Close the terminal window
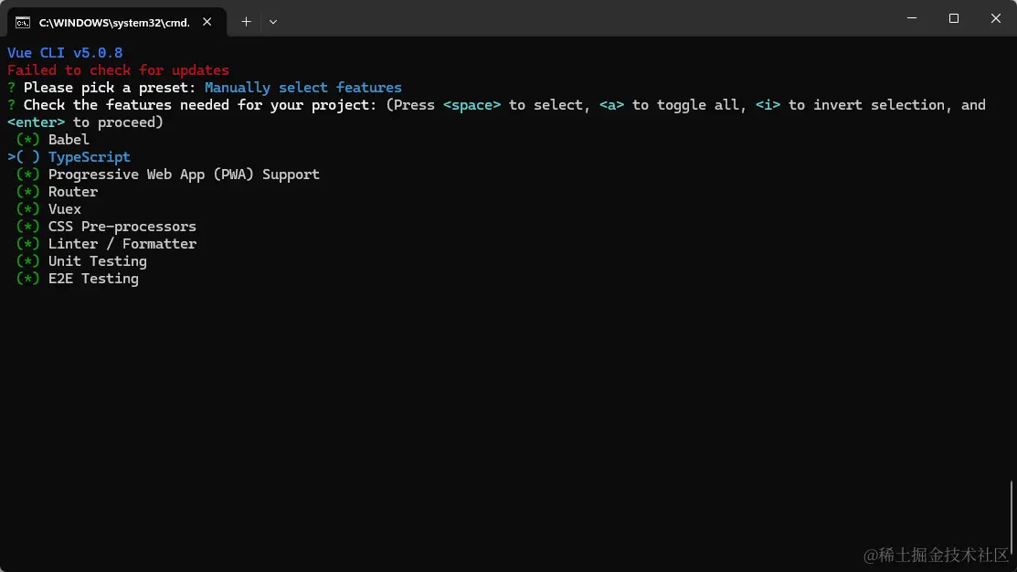Viewport: 1017px width, 572px height. 996,19
